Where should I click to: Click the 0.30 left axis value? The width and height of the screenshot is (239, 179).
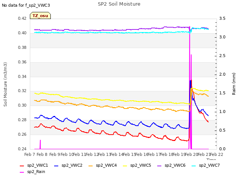pos(22,105)
